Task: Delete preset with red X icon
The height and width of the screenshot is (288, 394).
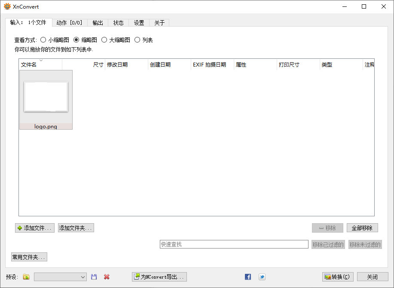Action: click(x=107, y=277)
